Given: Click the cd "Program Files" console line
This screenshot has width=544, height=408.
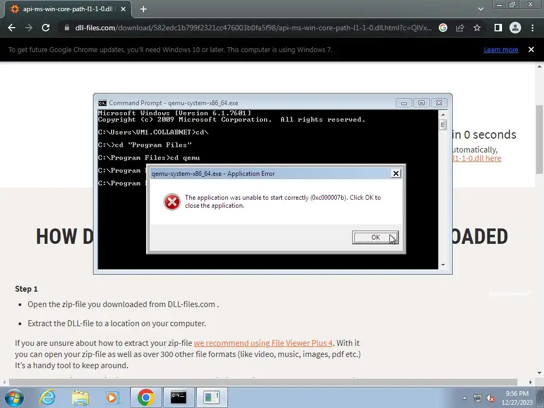Looking at the screenshot, I should coord(145,144).
